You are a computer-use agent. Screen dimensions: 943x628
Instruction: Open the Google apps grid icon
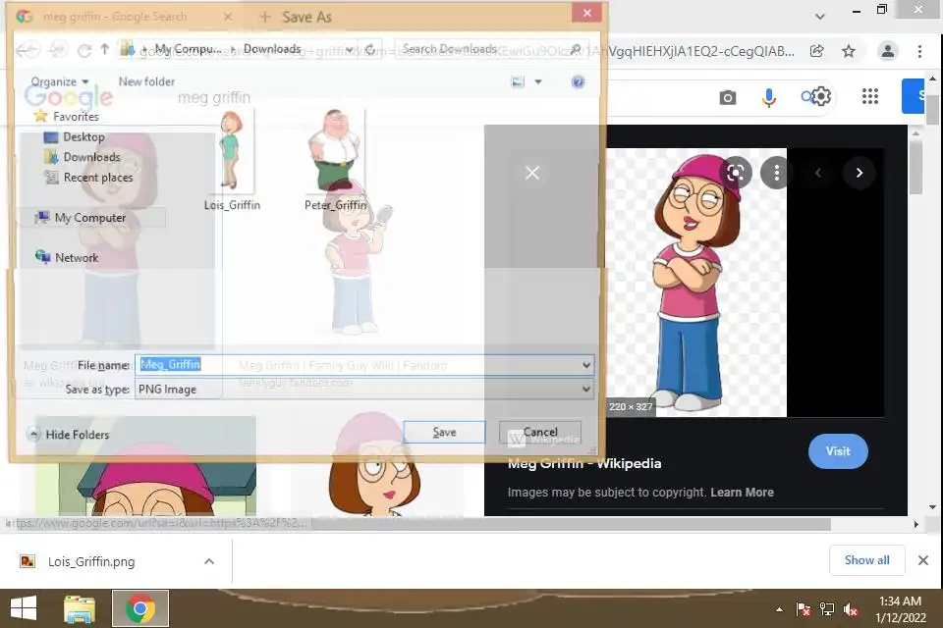pyautogui.click(x=869, y=96)
